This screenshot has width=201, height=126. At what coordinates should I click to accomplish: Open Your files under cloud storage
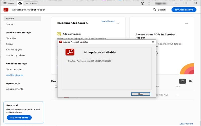coord(11,38)
